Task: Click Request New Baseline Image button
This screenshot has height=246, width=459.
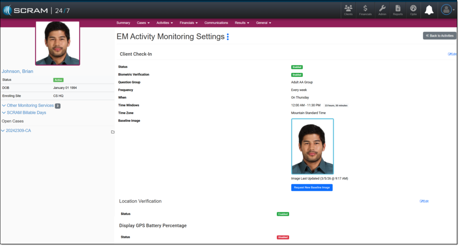Action: (x=312, y=187)
